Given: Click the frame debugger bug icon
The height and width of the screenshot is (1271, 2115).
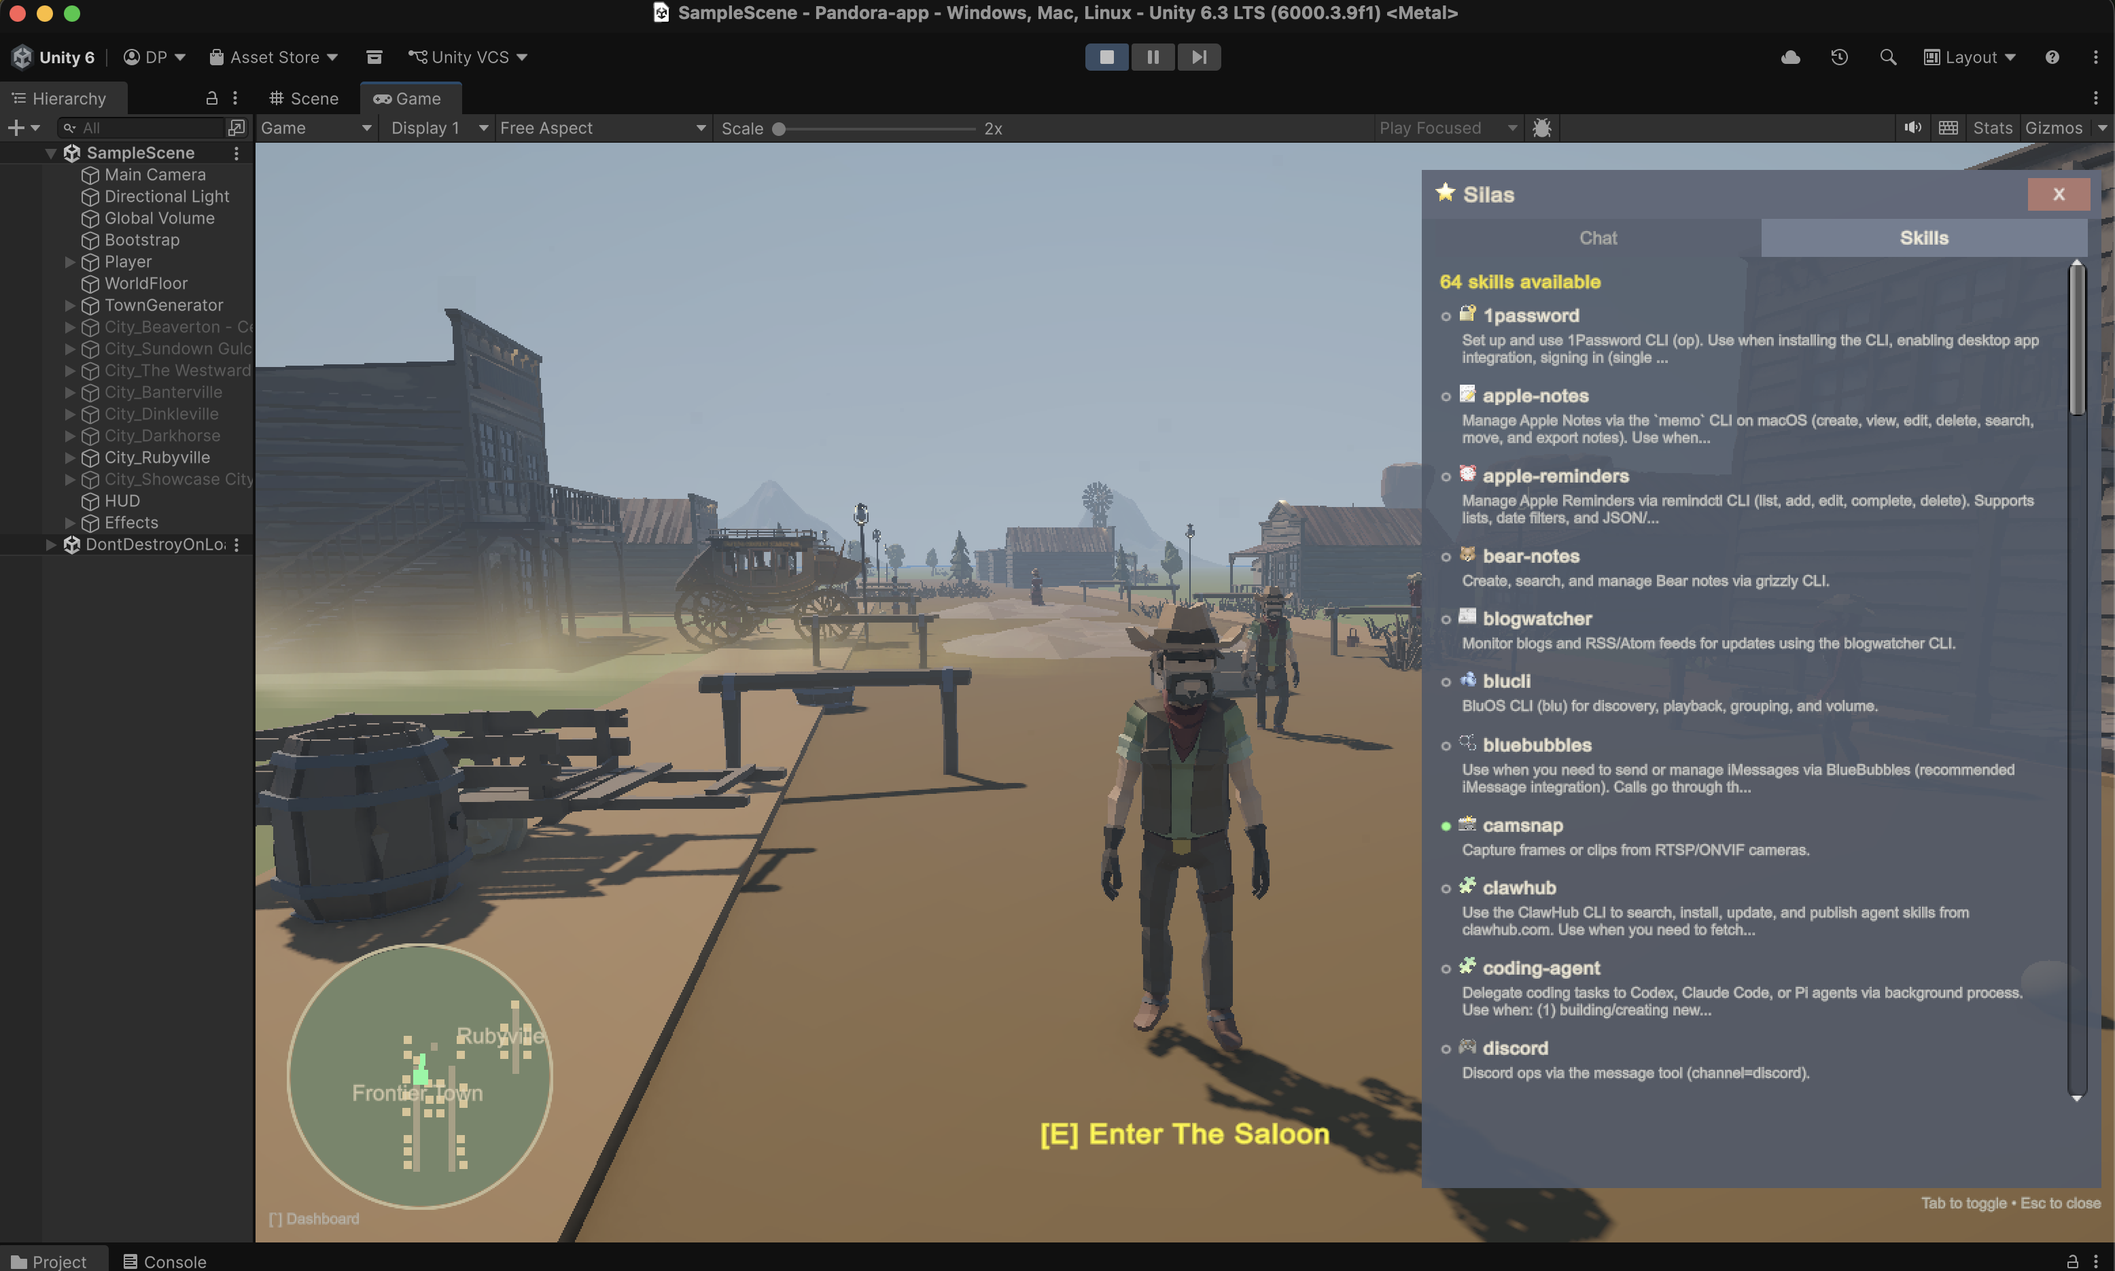Looking at the screenshot, I should tap(1541, 128).
